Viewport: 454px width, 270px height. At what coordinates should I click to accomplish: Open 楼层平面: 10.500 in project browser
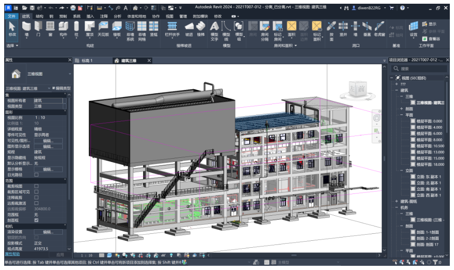coord(430,146)
